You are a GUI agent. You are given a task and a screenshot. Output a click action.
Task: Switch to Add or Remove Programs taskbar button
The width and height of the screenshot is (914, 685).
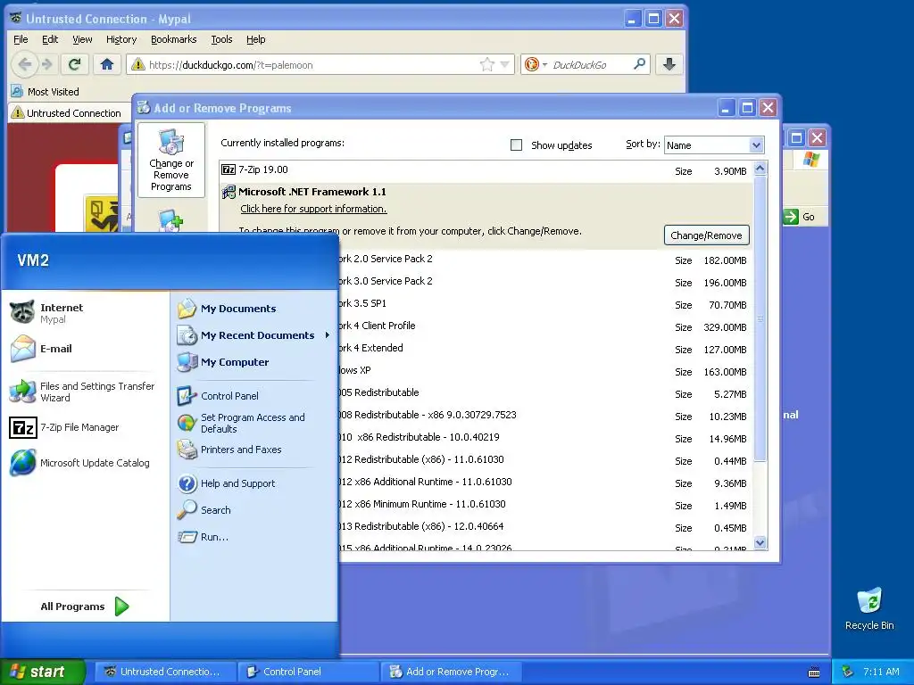[451, 672]
